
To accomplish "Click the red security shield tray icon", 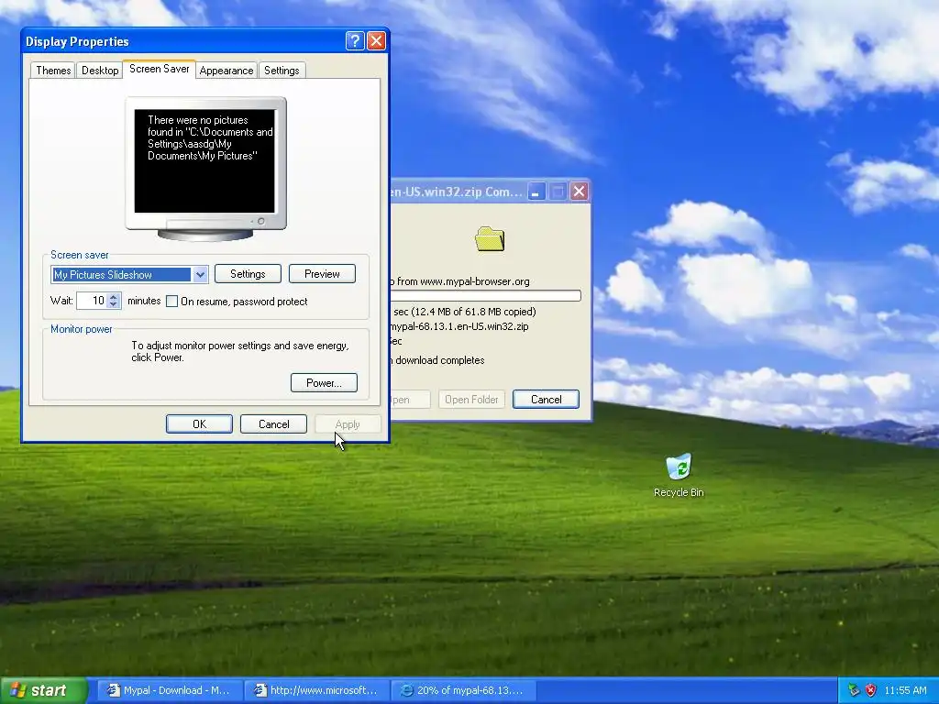I will (871, 690).
